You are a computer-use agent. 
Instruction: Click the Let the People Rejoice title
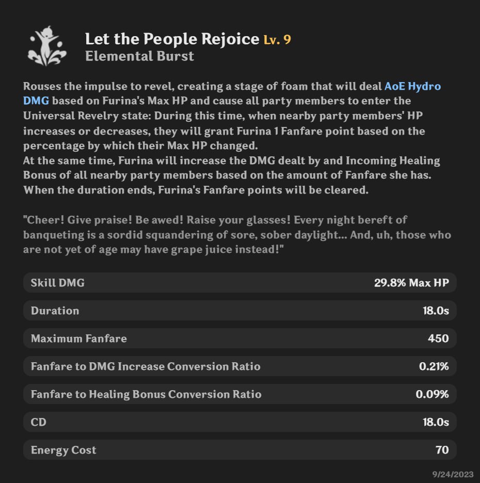(172, 39)
